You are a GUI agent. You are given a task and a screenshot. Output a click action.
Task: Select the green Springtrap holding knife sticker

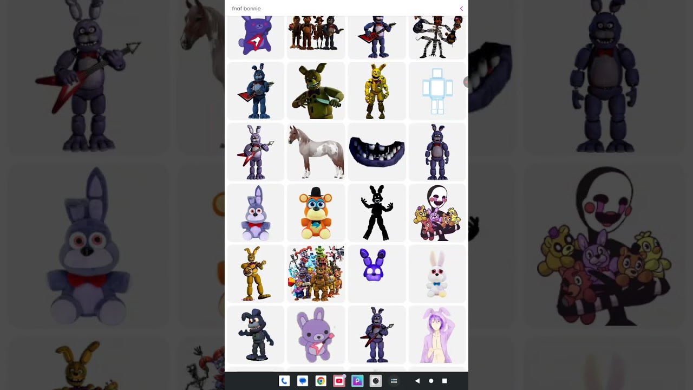316,91
